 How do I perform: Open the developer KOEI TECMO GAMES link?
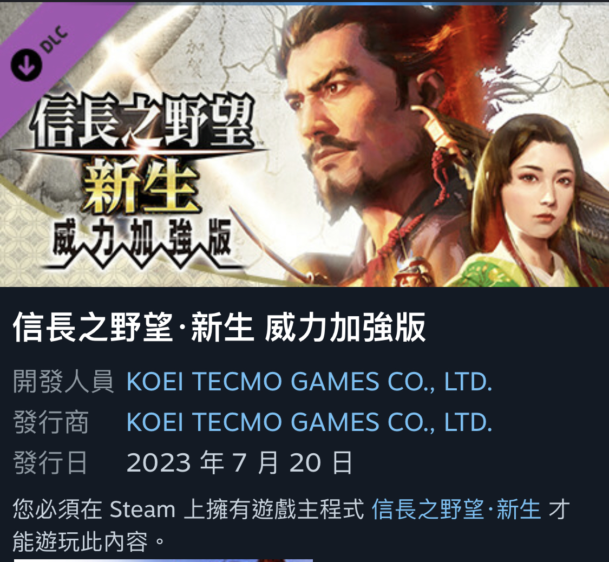[x=309, y=381]
